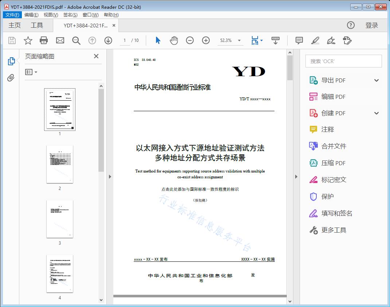Open the signing pen tool icon

[331, 41]
